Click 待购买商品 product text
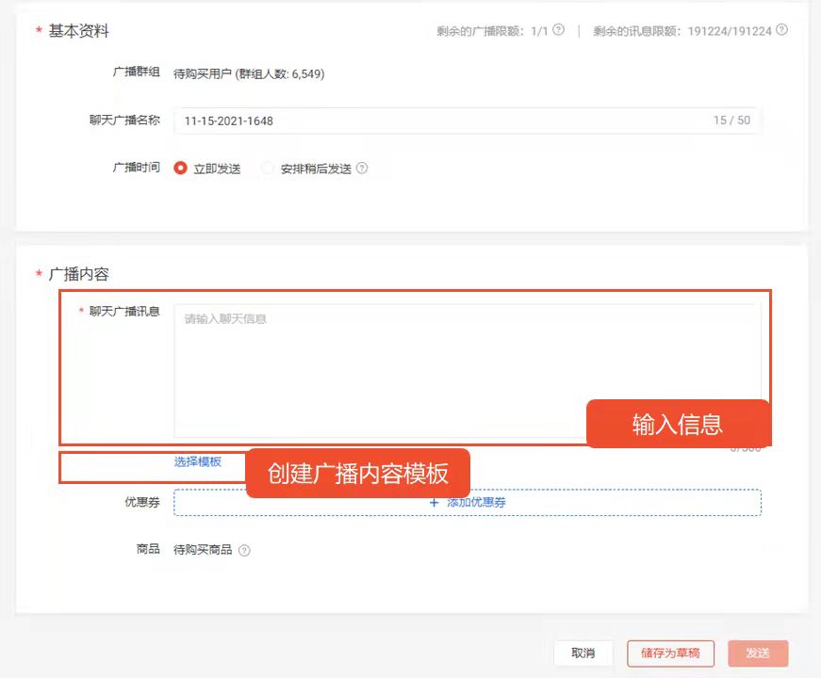This screenshot has height=678, width=821. (203, 550)
